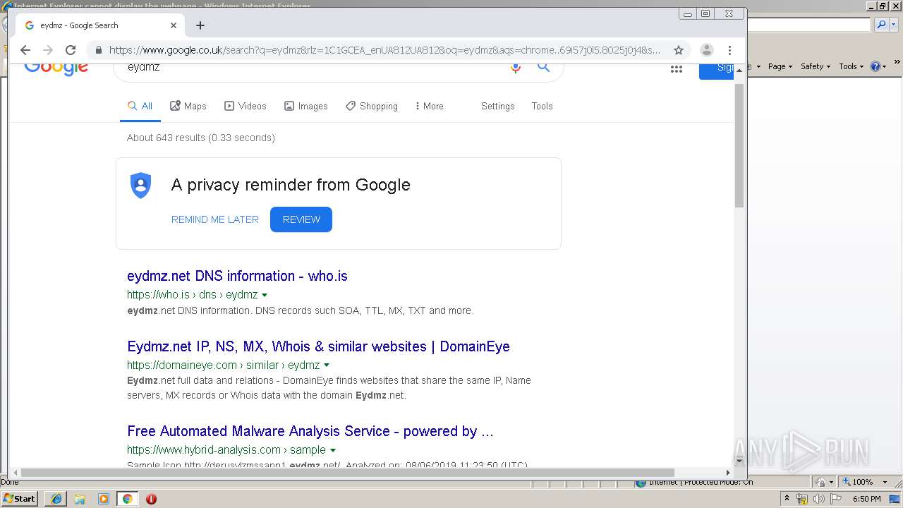Open the Google apps grid icon
This screenshot has height=508, width=903.
(677, 68)
